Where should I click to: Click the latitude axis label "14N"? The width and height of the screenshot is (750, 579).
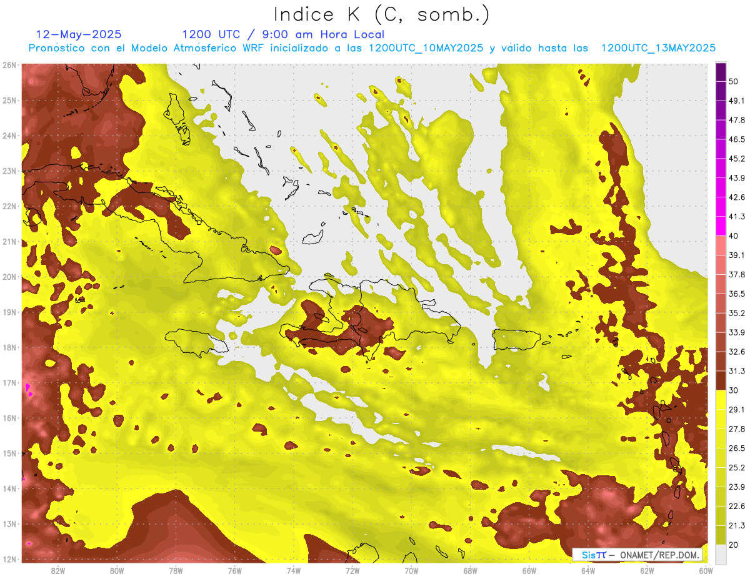9,488
